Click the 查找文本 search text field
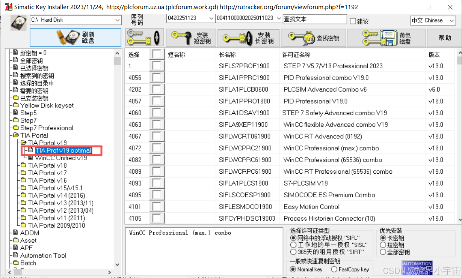This screenshot has width=462, height=278. (x=315, y=19)
